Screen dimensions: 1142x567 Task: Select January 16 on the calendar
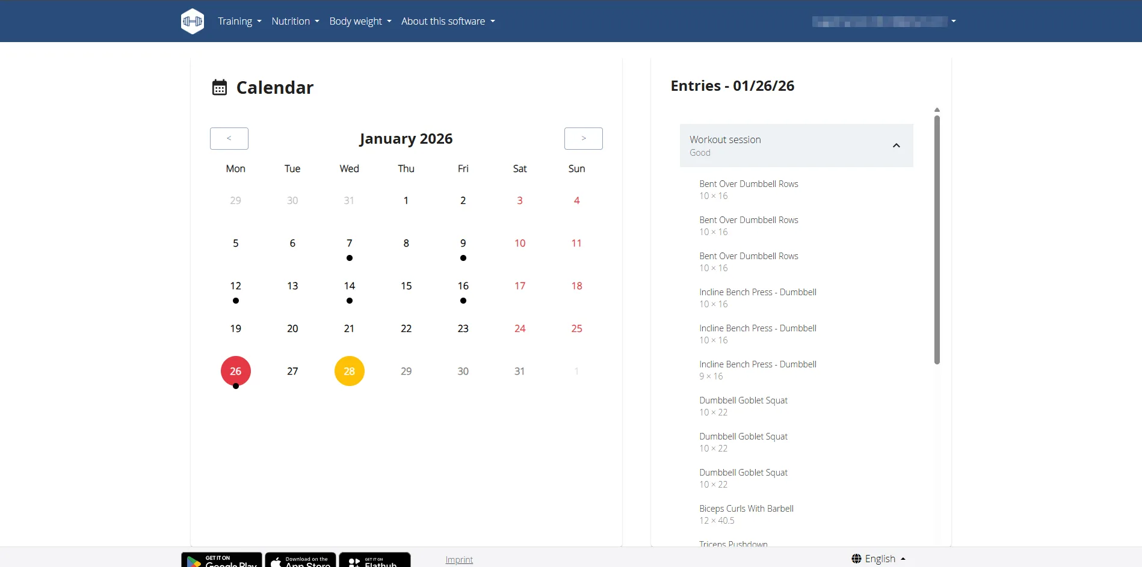(463, 286)
